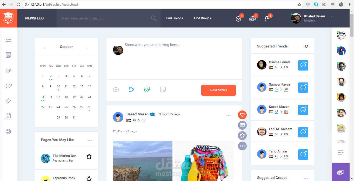The image size is (354, 181).
Task: Open the calendar icon in left sidebar
Action: [x=8, y=116]
